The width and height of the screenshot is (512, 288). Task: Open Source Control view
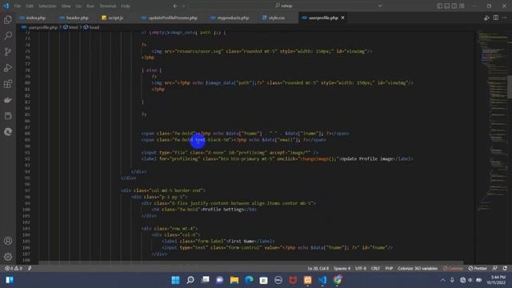click(8, 51)
